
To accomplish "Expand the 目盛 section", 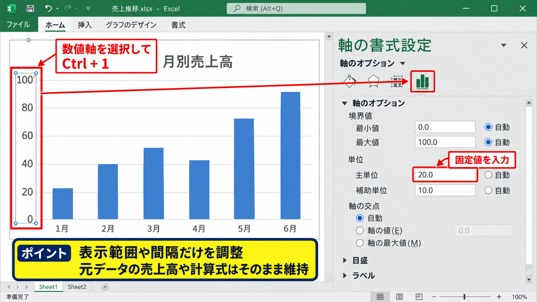I will coord(345,260).
